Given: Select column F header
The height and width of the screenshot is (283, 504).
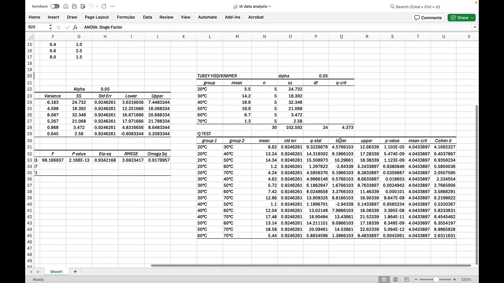Looking at the screenshot, I should coord(53,37).
